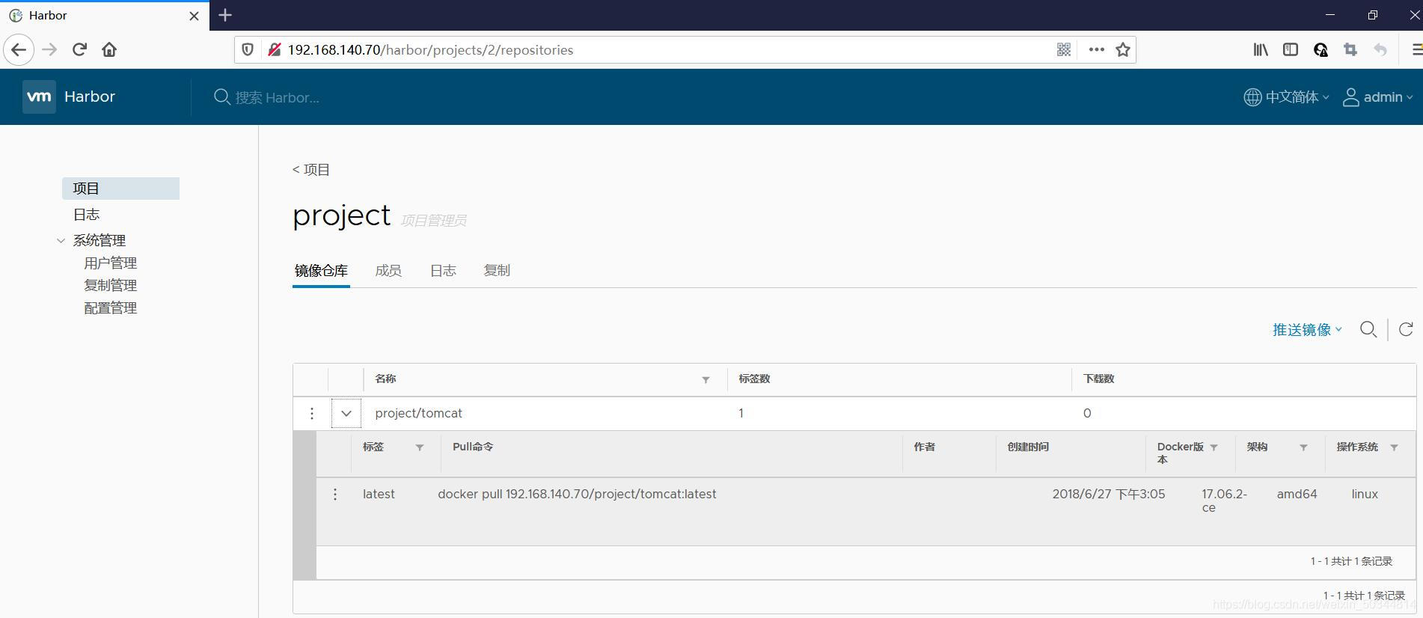Open the browser library icon
1423x618 pixels.
coord(1261,50)
